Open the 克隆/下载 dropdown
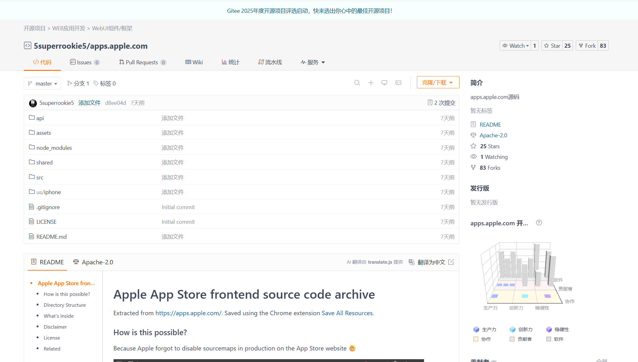This screenshot has width=638, height=362. 438,82
